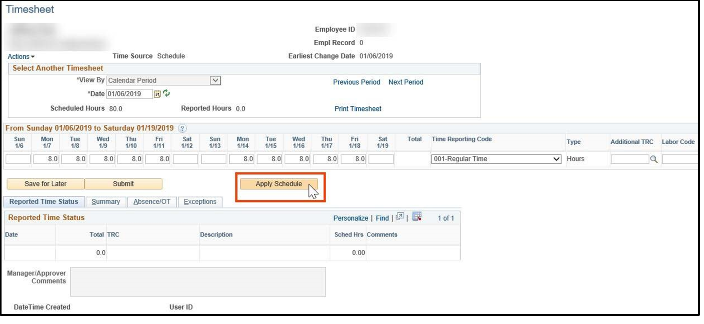
Task: Click the Apply Schedule button
Action: [x=279, y=184]
